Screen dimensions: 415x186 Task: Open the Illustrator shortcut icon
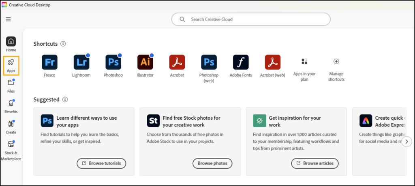click(x=145, y=62)
